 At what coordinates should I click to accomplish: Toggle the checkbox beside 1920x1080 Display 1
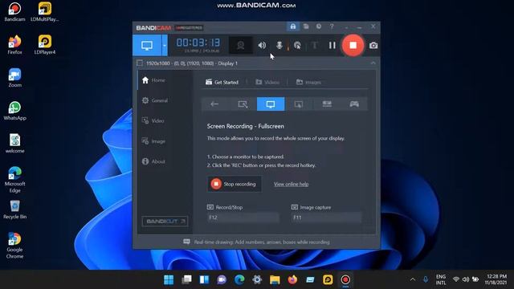pyautogui.click(x=140, y=63)
